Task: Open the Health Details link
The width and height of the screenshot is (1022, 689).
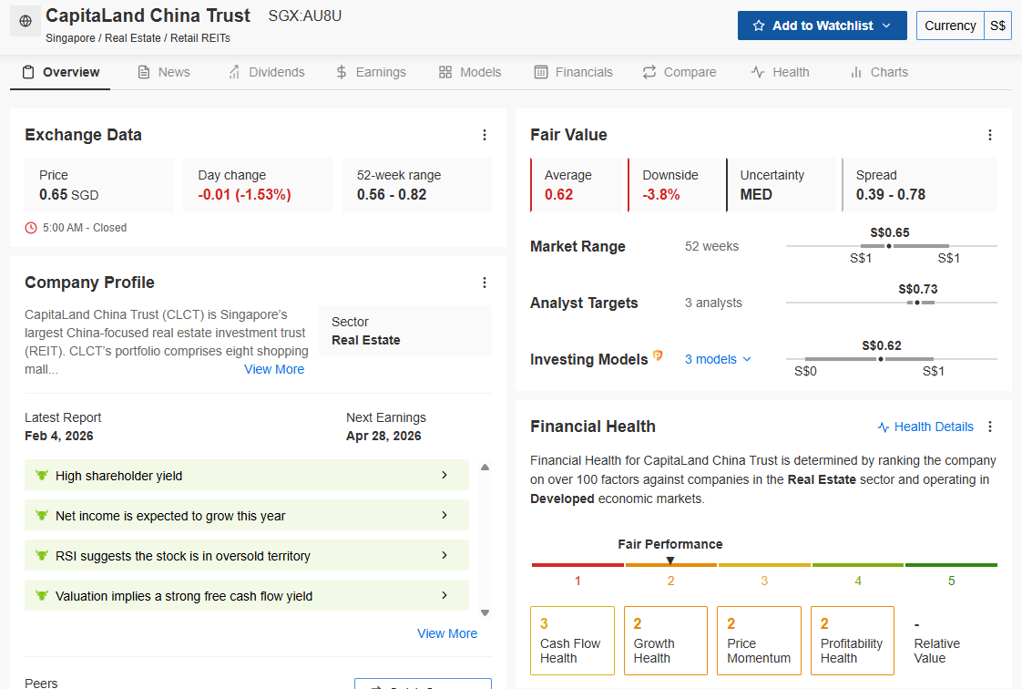Action: pos(925,427)
